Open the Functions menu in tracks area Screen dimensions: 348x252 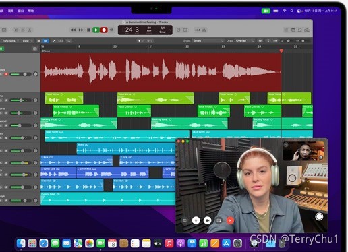click(x=10, y=41)
